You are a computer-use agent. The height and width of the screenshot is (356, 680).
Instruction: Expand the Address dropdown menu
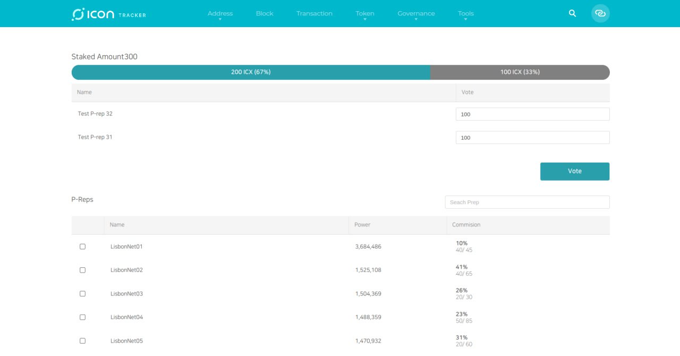tap(220, 14)
